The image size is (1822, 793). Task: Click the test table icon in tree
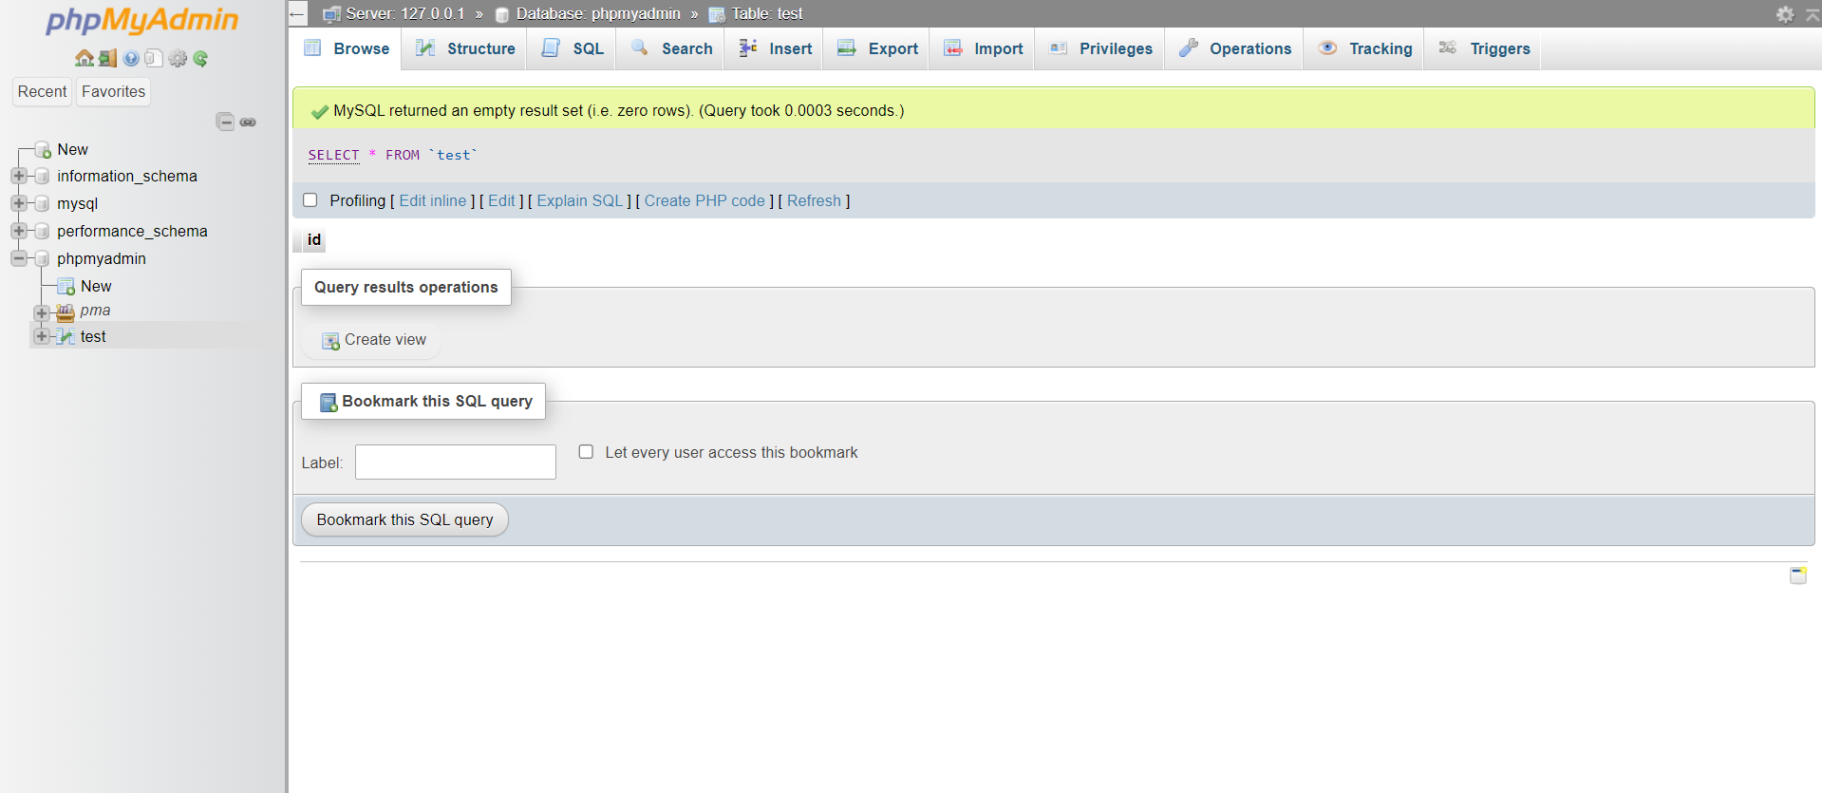(66, 337)
